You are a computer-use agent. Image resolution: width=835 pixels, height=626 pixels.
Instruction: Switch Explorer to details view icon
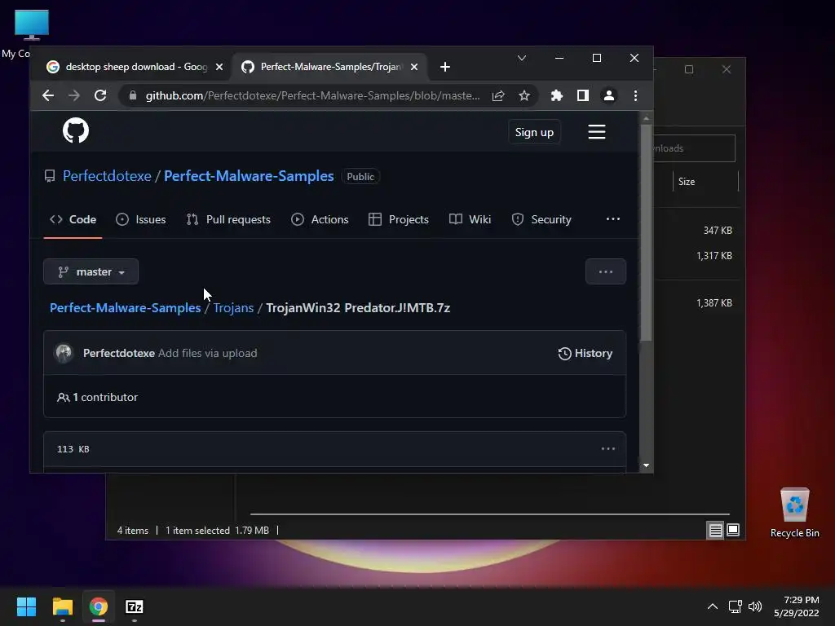pyautogui.click(x=715, y=530)
